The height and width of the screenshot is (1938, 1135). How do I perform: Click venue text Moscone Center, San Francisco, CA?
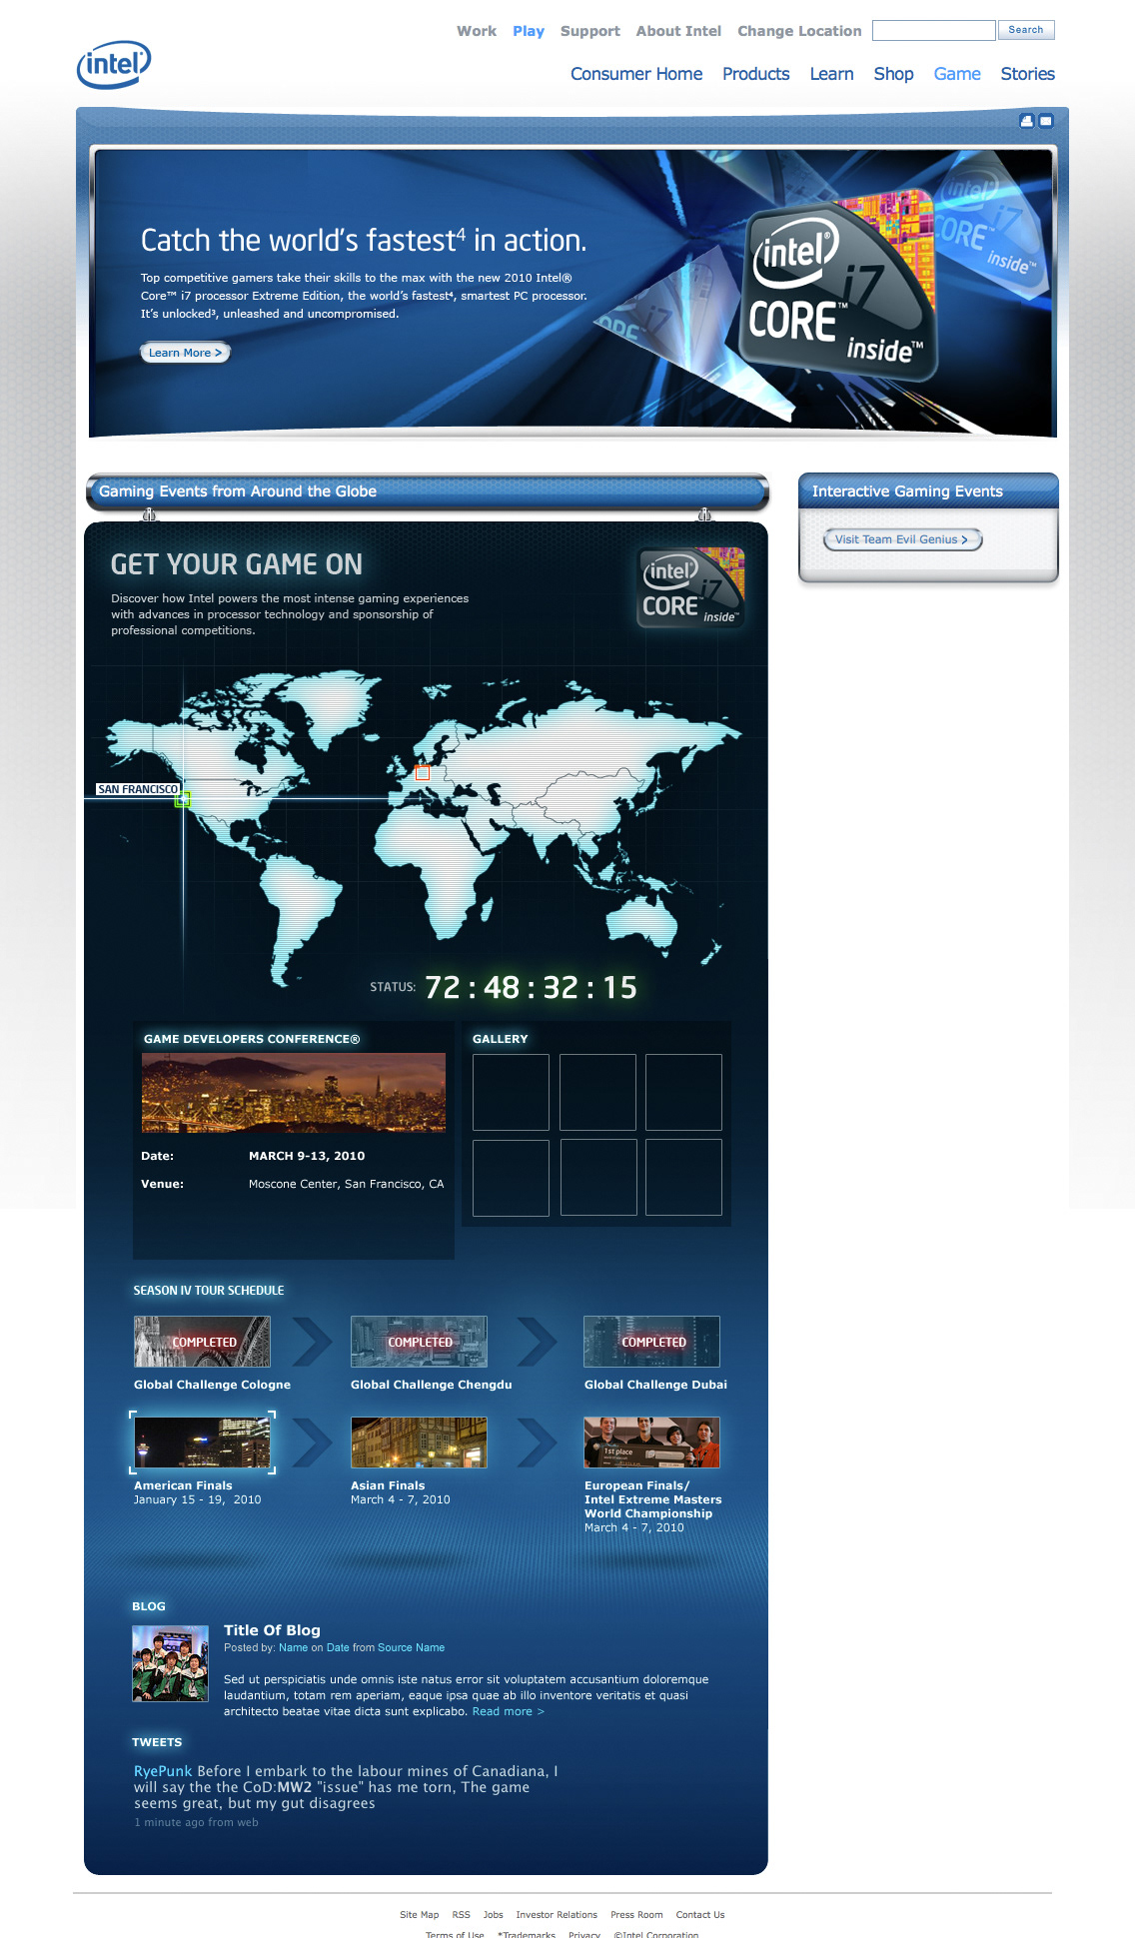click(x=346, y=1184)
